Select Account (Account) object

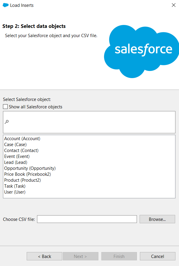[x=22, y=139]
